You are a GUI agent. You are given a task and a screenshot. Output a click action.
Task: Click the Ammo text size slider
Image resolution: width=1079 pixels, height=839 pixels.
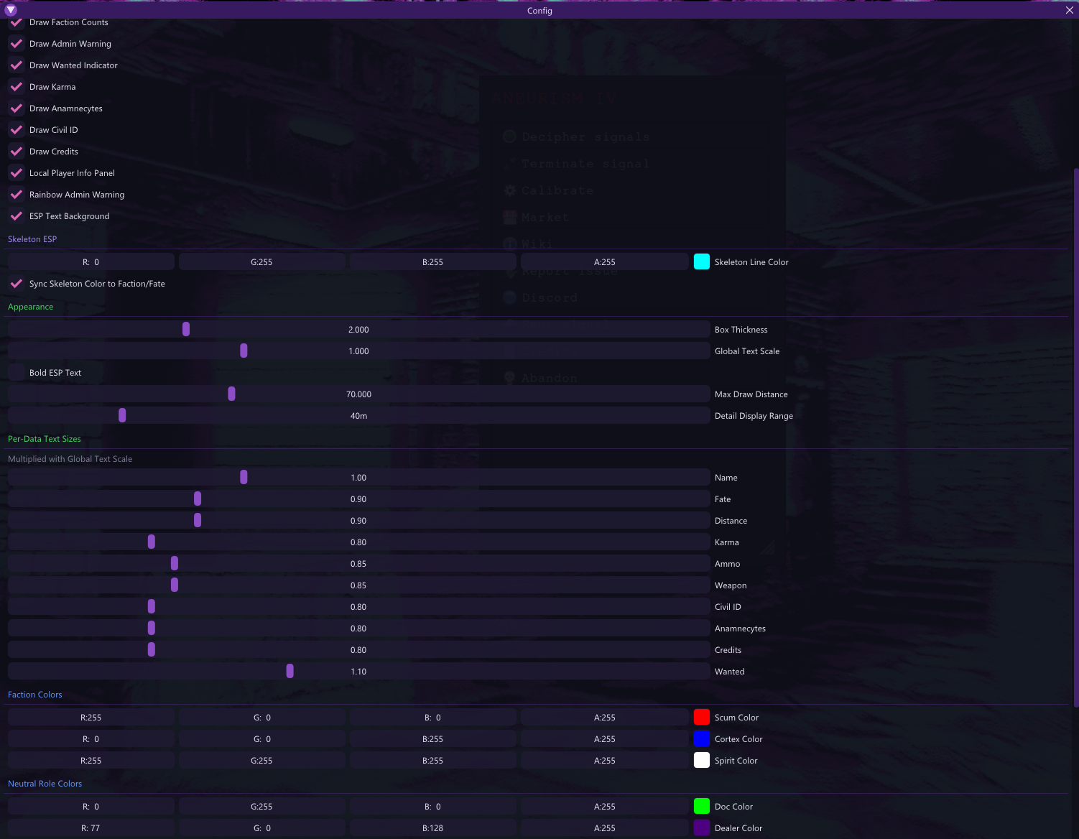(359, 564)
